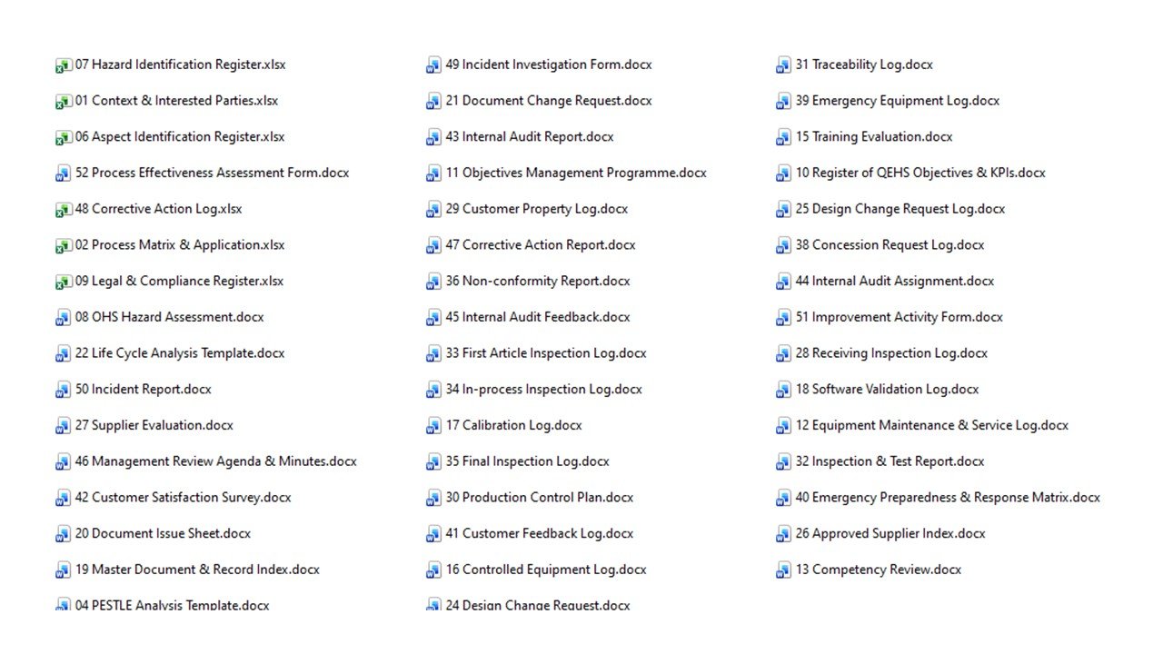Select the Word icon beside Calibration Log.docx

tap(433, 426)
